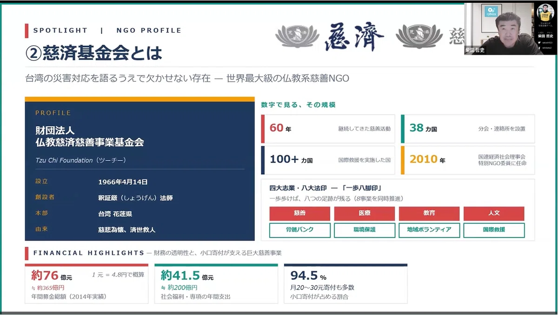Click the ≒ 約365億円 conversion text
558x315 pixels.
[47, 288]
